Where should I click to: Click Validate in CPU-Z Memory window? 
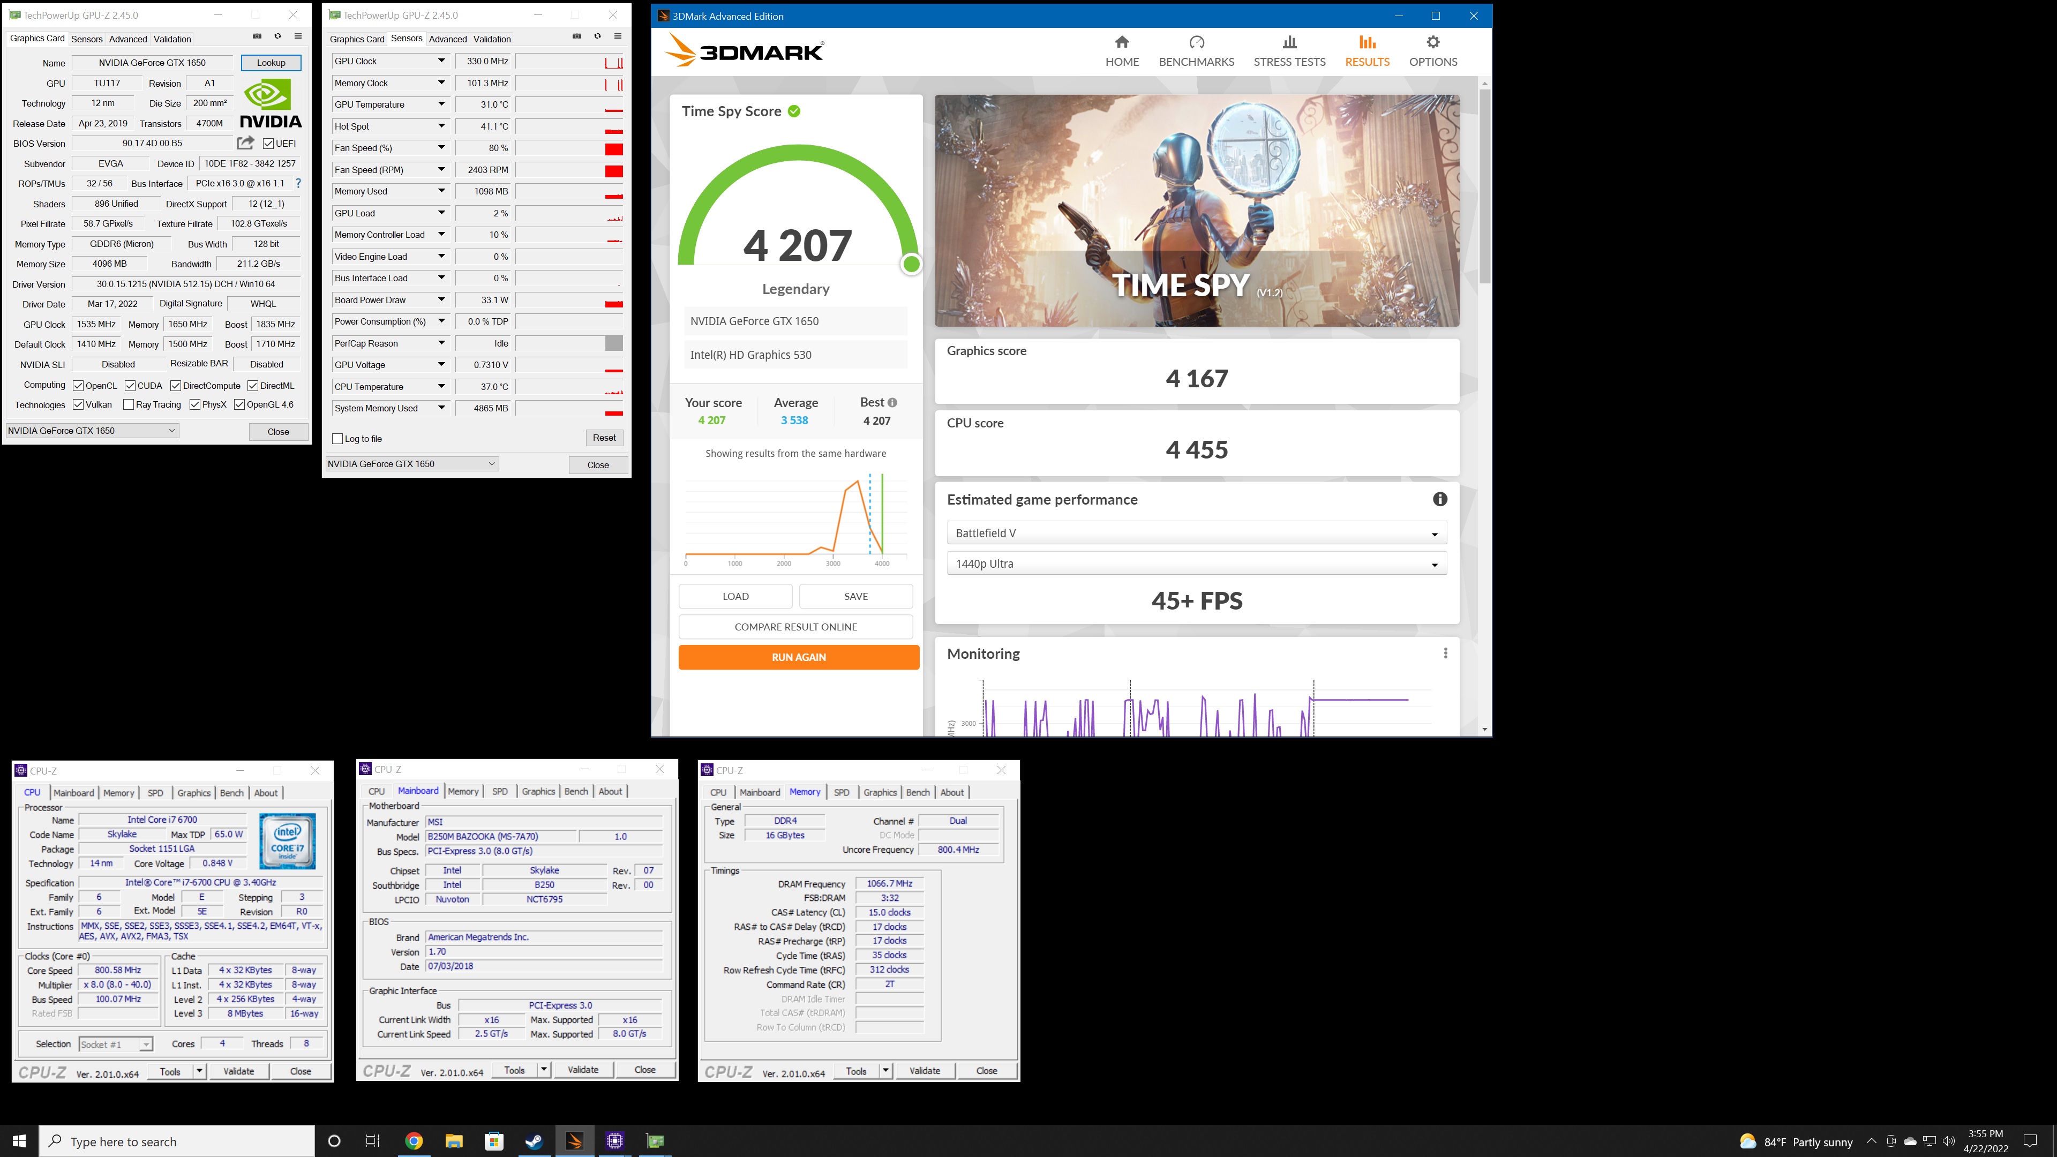point(925,1071)
